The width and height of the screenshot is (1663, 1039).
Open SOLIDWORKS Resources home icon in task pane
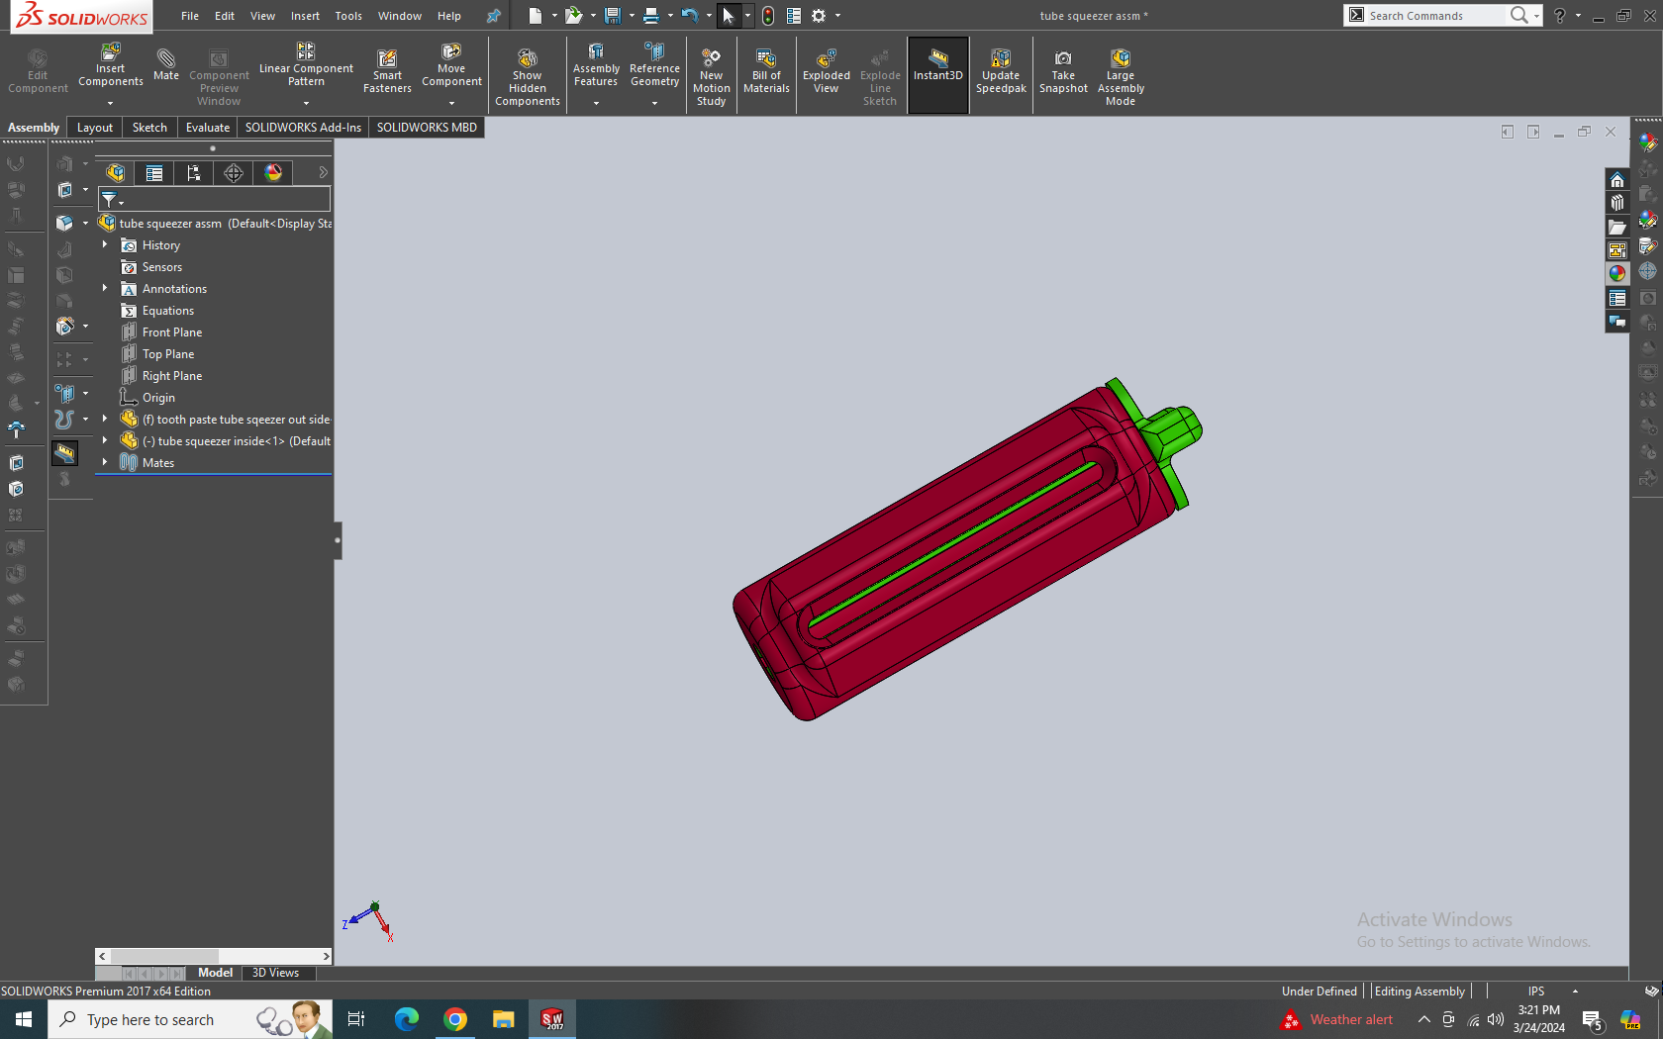tap(1617, 179)
